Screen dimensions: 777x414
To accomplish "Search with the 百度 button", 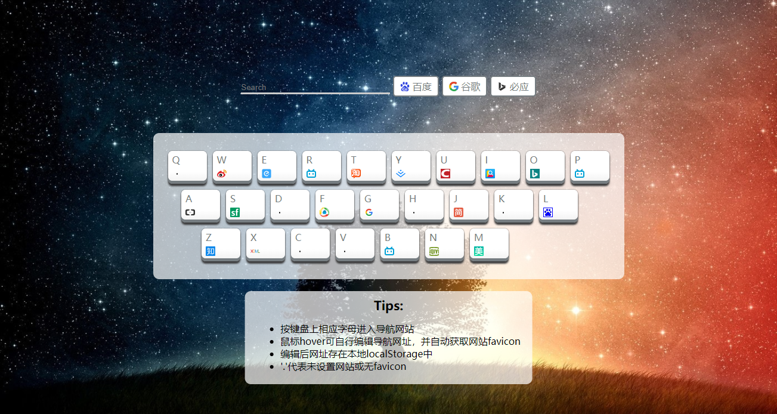I will [x=416, y=86].
